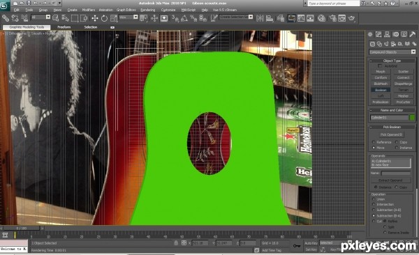This screenshot has width=419, height=255.
Task: Switch to the Modify command panel tab
Action: (378, 34)
